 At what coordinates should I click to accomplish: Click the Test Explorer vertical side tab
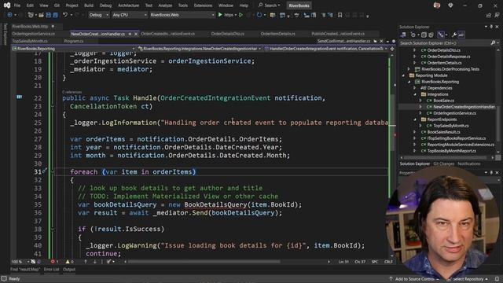5,34
